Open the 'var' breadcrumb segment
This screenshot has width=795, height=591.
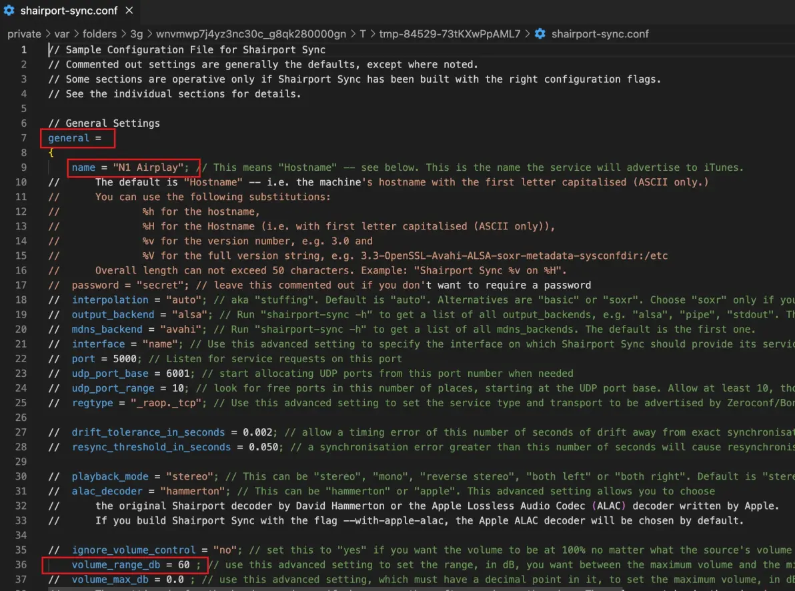[x=62, y=34]
